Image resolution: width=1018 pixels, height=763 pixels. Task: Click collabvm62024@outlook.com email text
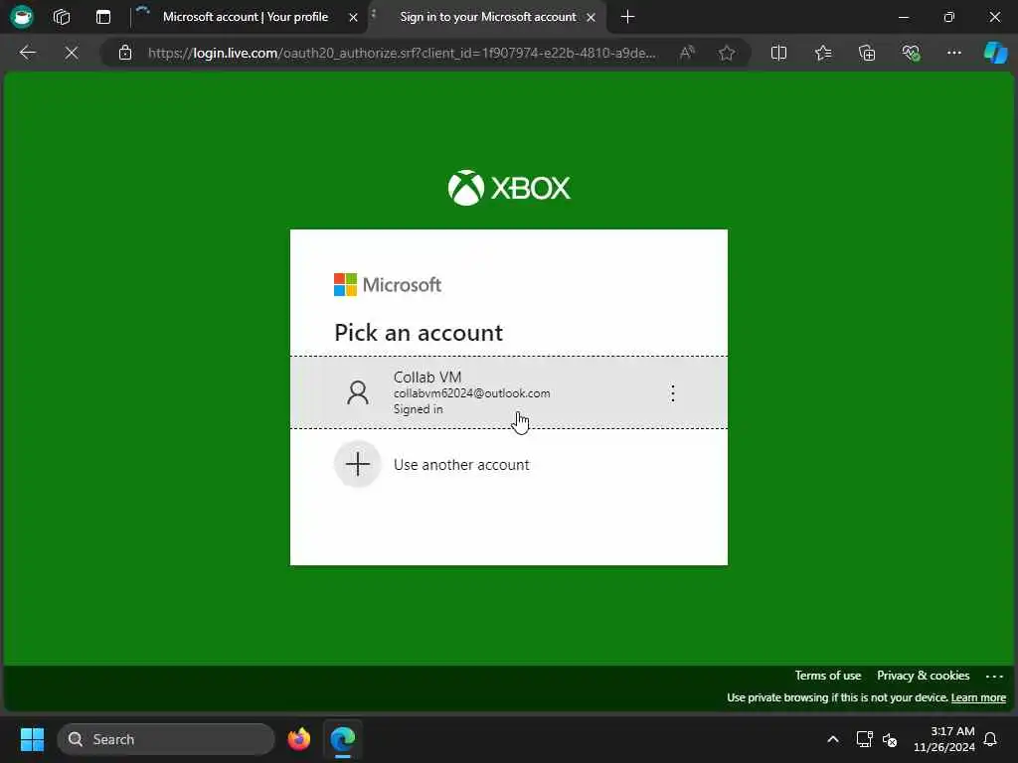tap(472, 393)
